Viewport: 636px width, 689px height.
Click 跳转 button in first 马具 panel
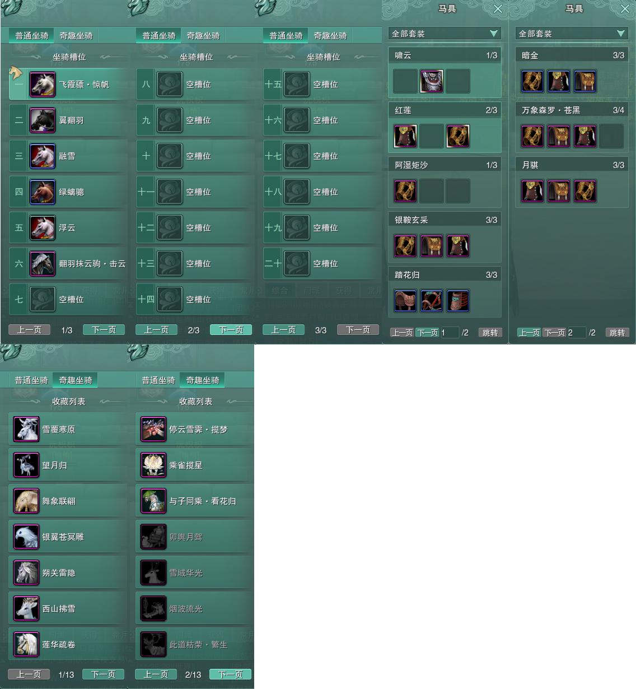pos(490,333)
